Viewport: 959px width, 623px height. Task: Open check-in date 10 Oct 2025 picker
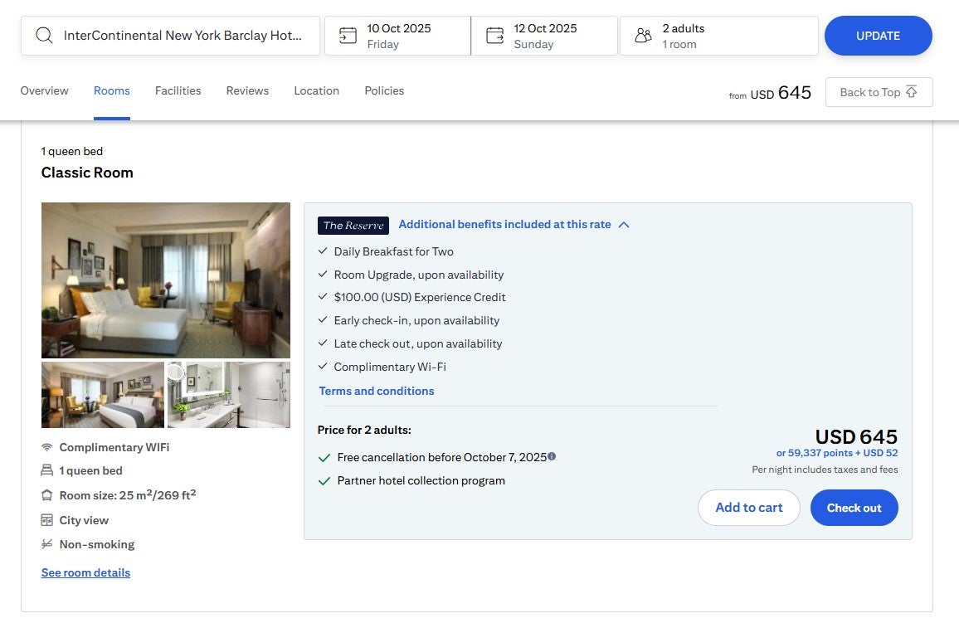(397, 36)
